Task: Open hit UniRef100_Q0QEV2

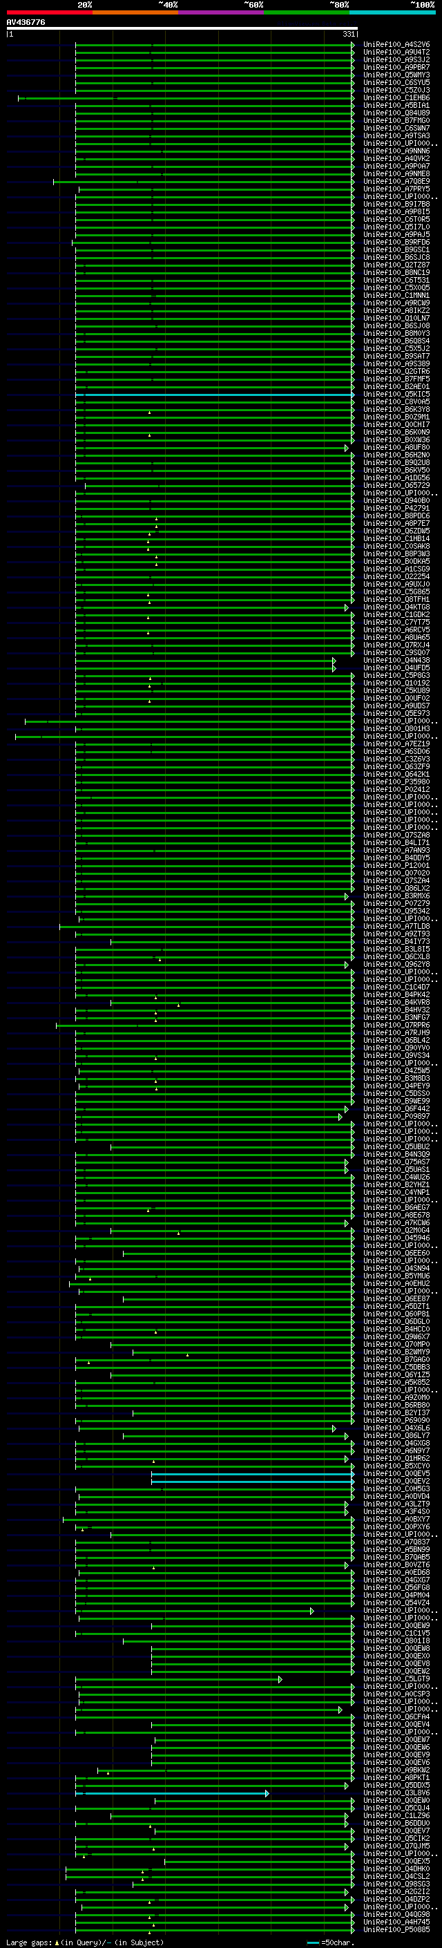Action: coord(396,1482)
